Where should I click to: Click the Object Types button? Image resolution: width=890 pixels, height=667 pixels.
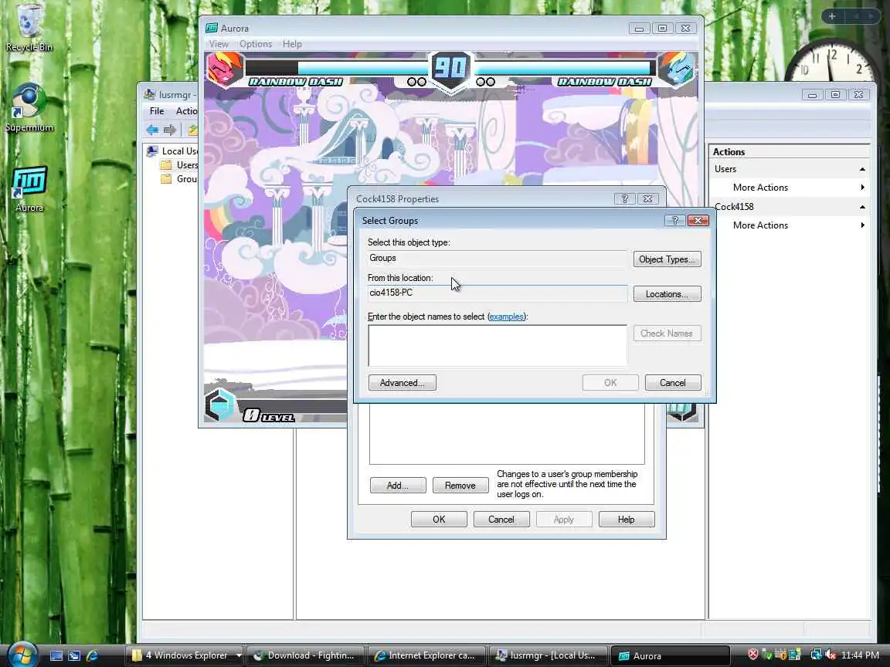(x=667, y=259)
